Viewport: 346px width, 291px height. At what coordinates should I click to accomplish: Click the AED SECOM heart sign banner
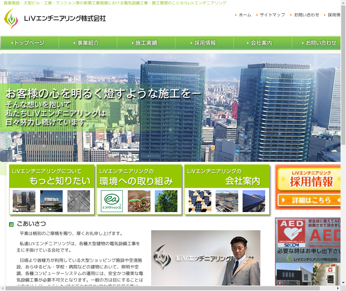[308, 240]
